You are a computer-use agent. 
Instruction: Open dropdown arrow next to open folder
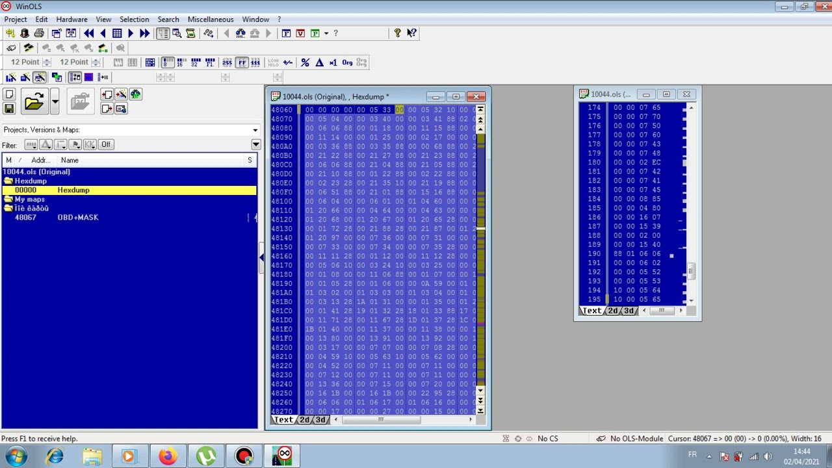pyautogui.click(x=55, y=101)
